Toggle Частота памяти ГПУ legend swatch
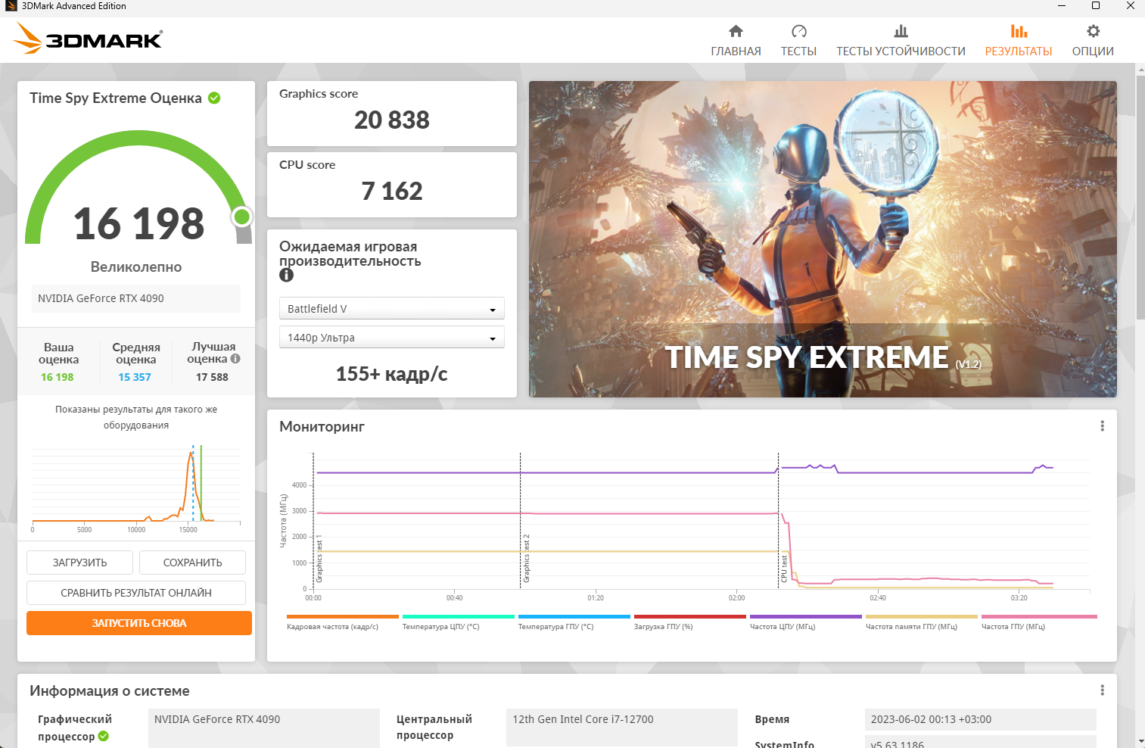Screen dimensions: 1145x748 coord(921,616)
